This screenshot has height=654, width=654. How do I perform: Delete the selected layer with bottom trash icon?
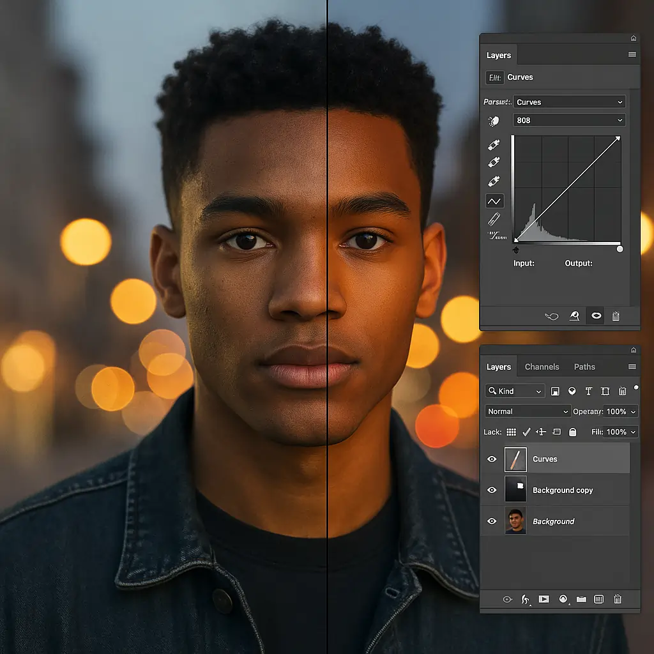click(618, 599)
